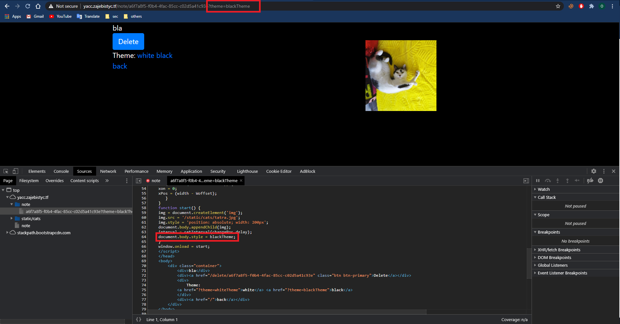
Task: Open the Apps bookmark shortcut
Action: click(13, 16)
